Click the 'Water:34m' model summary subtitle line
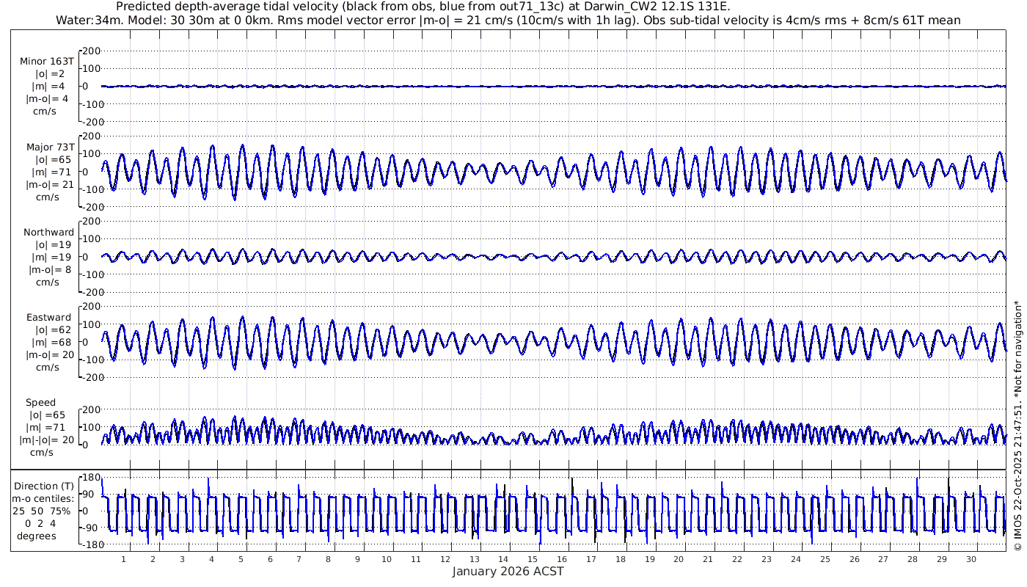 [508, 20]
